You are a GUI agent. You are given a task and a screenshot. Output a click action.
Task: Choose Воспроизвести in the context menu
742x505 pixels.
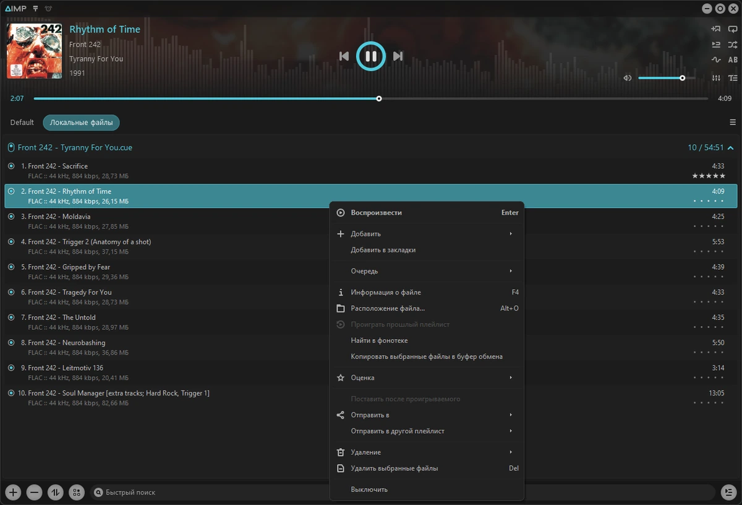pyautogui.click(x=427, y=212)
